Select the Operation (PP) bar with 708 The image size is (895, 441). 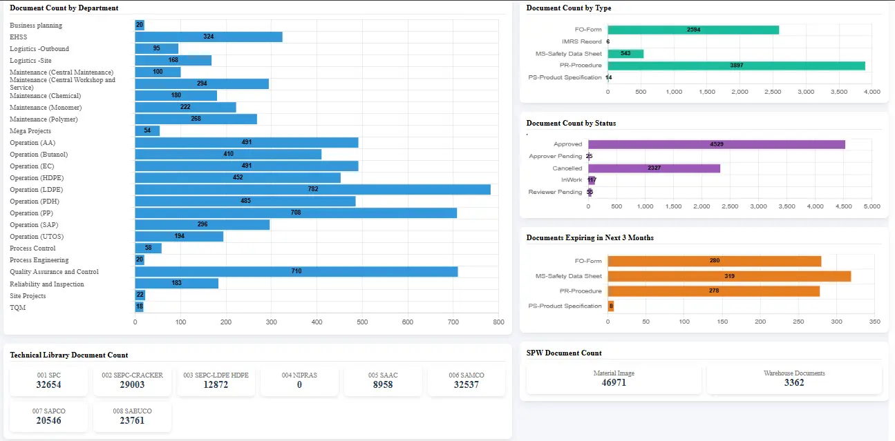coord(296,213)
